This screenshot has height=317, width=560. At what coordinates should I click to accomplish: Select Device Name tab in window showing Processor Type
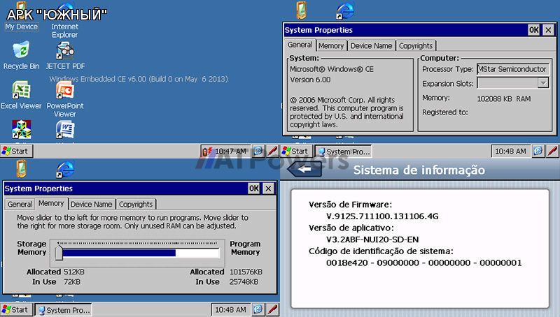click(x=371, y=45)
